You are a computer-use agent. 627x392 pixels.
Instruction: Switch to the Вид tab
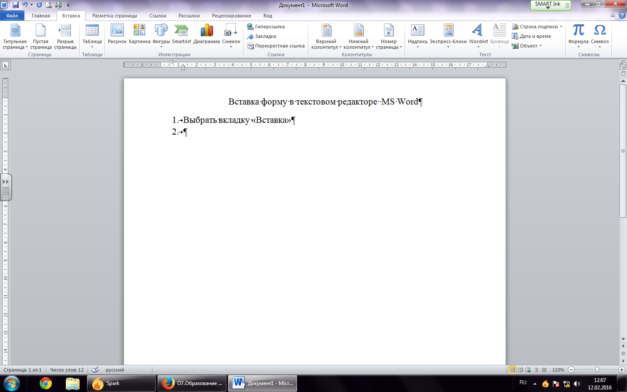tap(268, 16)
